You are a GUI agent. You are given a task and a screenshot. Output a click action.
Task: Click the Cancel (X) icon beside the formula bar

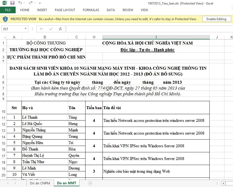41,29
